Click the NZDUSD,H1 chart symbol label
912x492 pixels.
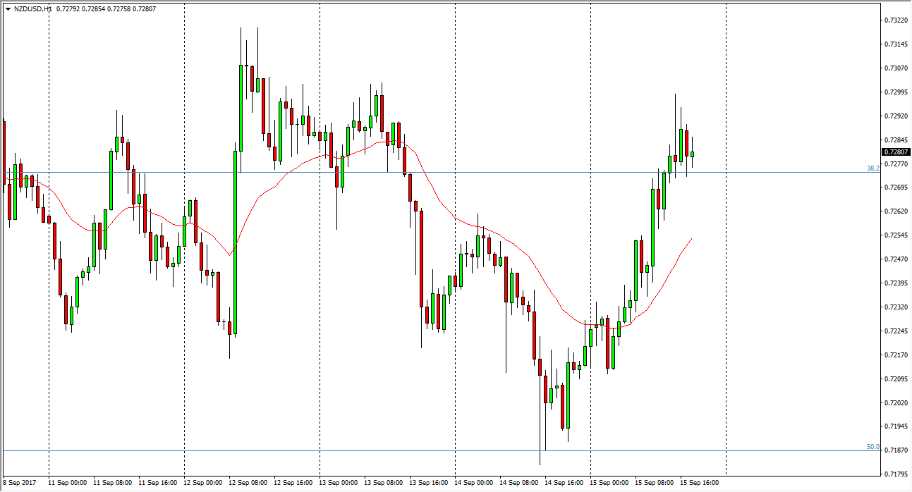coord(32,10)
